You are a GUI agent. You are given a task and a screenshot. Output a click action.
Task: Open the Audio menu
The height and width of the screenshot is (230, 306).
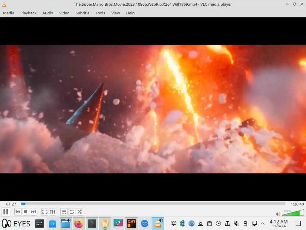coord(48,13)
